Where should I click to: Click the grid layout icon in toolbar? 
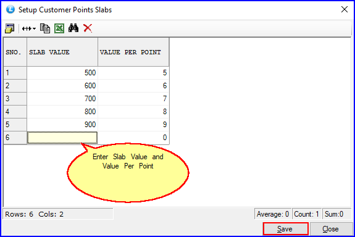(x=9, y=28)
